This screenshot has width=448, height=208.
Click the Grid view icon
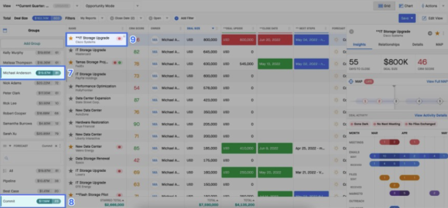pyautogui.click(x=381, y=6)
